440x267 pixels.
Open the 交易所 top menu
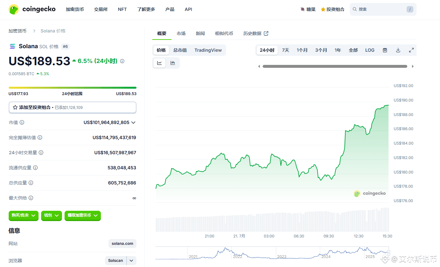pos(101,9)
